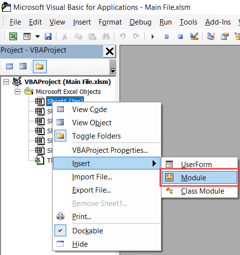The width and height of the screenshot is (240, 255).
Task: Open the Debug menu
Action: [x=140, y=22]
